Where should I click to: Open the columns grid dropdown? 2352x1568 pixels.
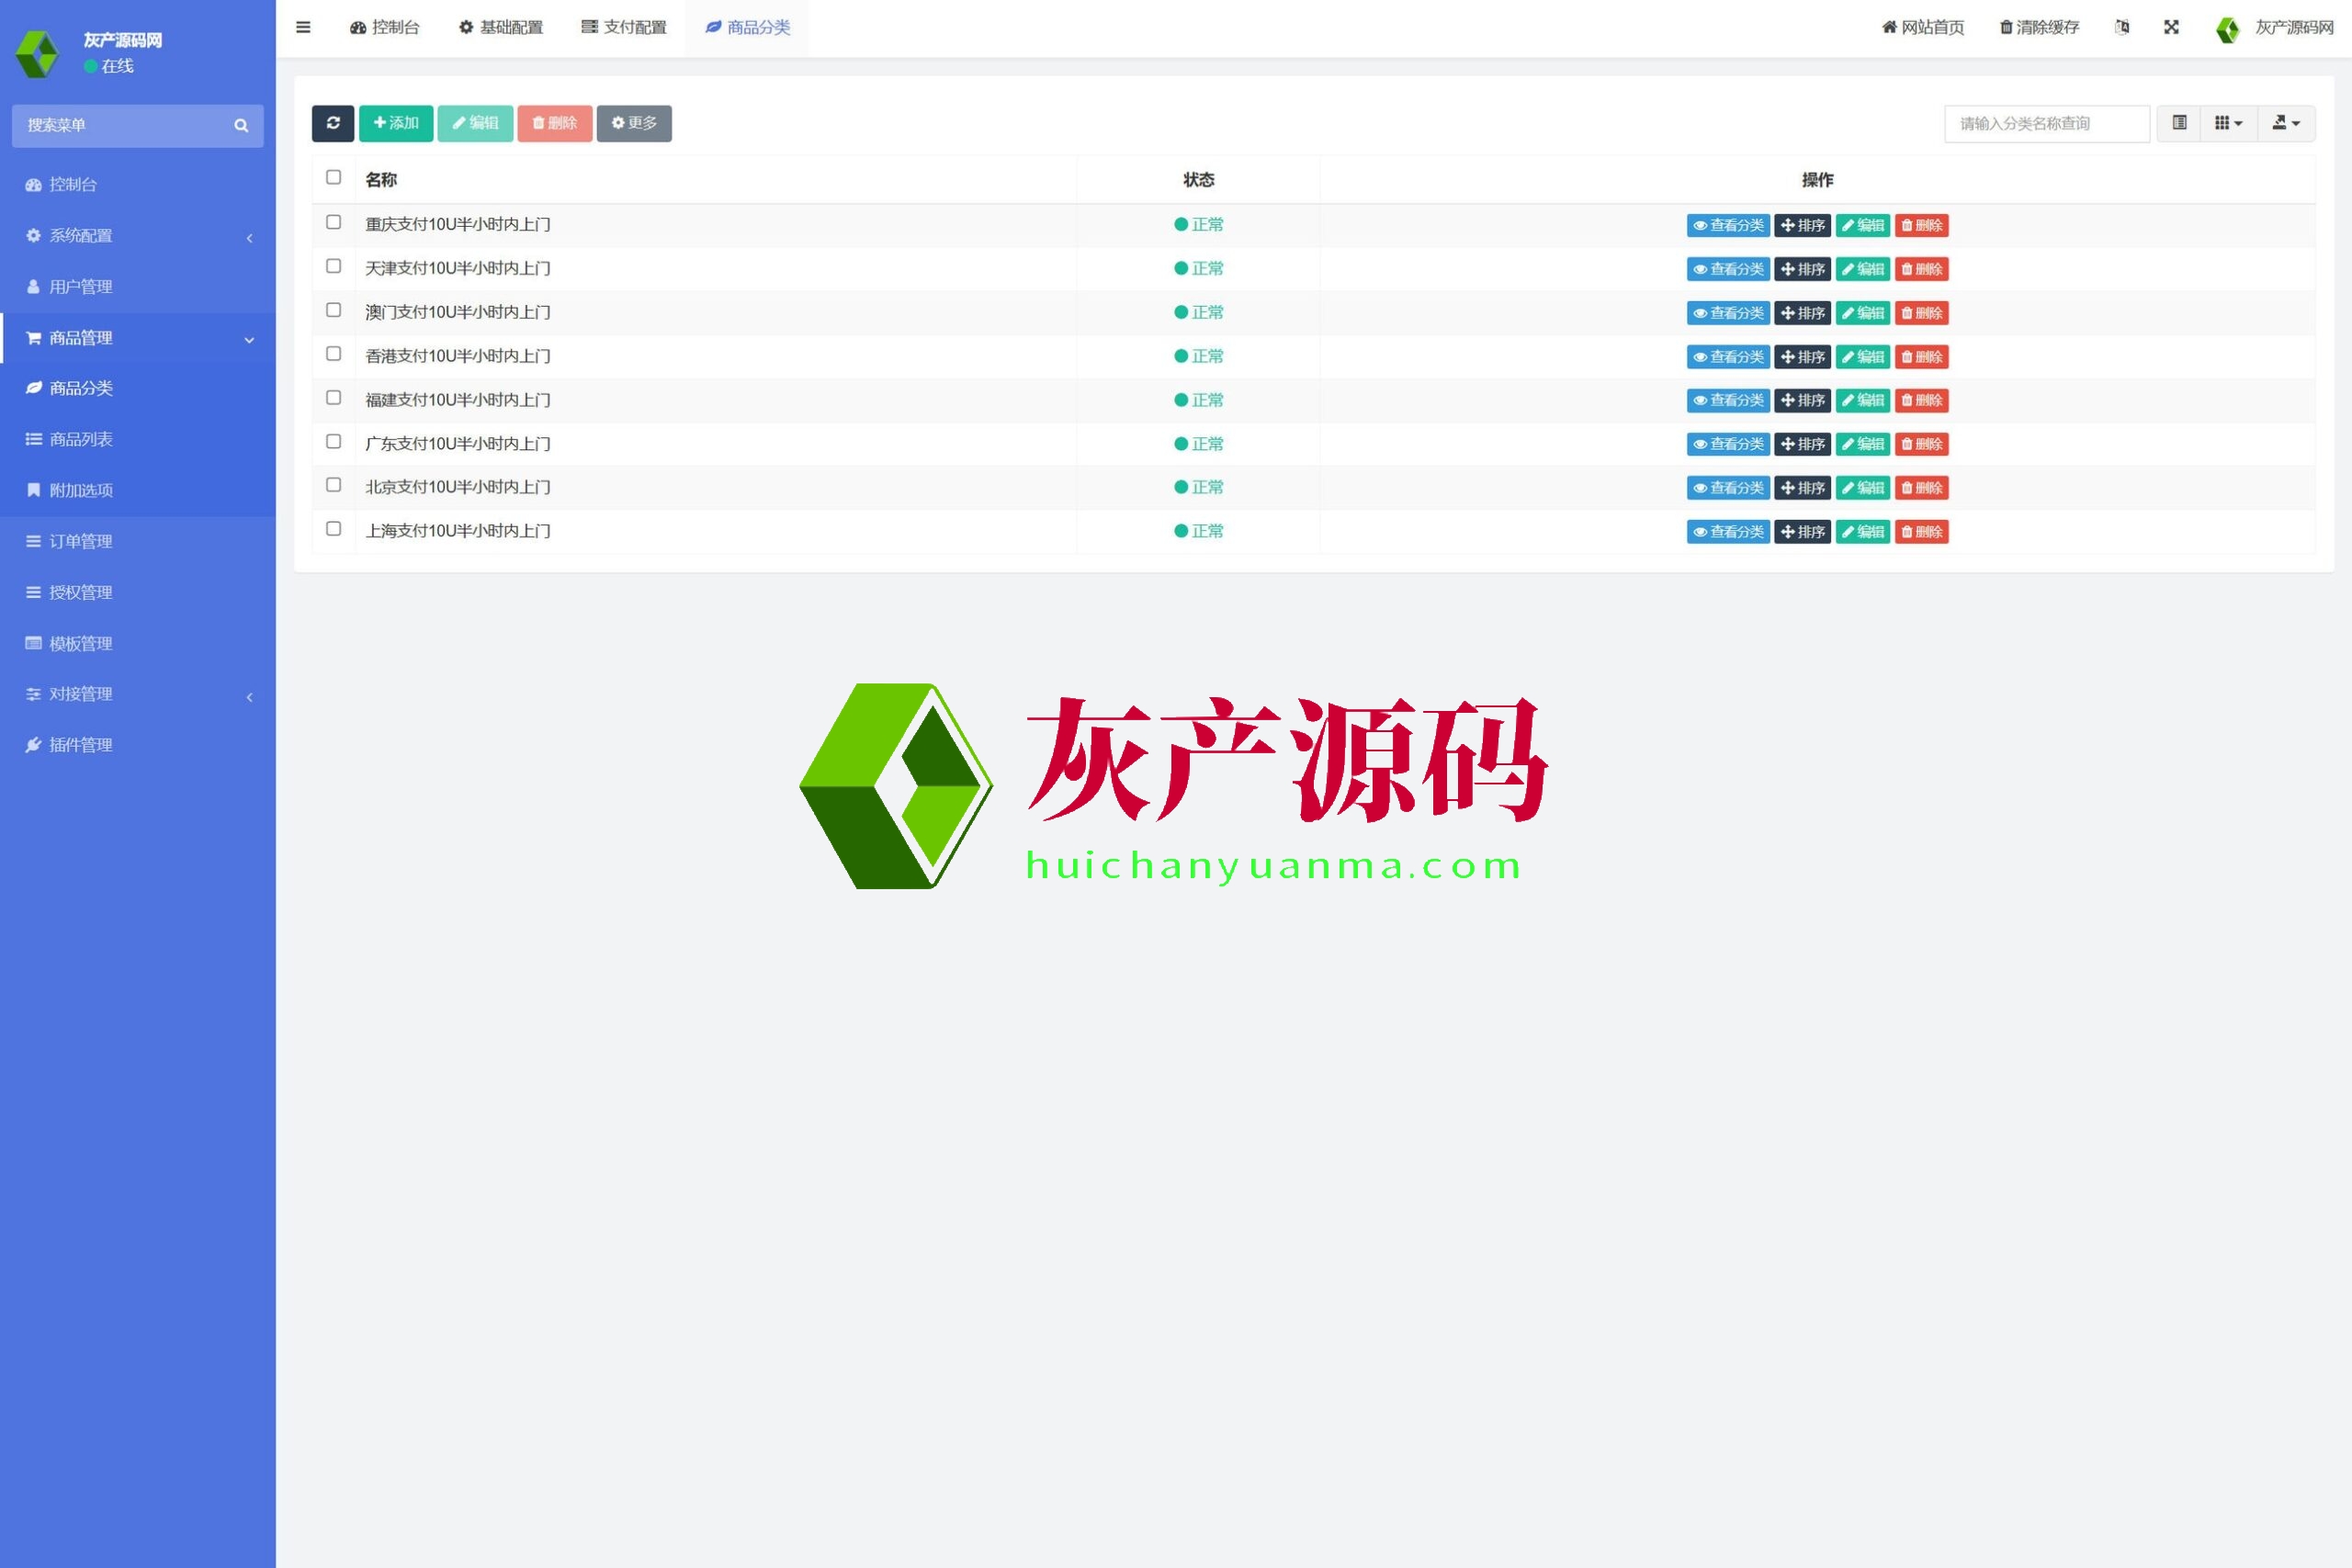coord(2228,123)
